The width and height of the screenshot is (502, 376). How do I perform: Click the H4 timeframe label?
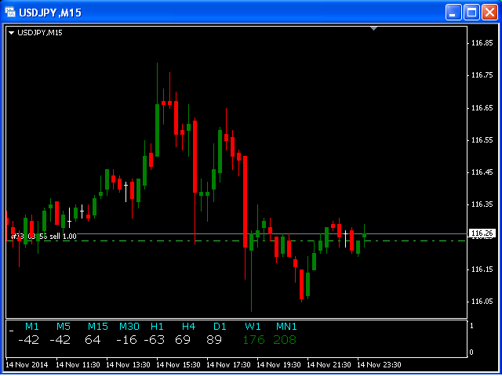pos(188,327)
